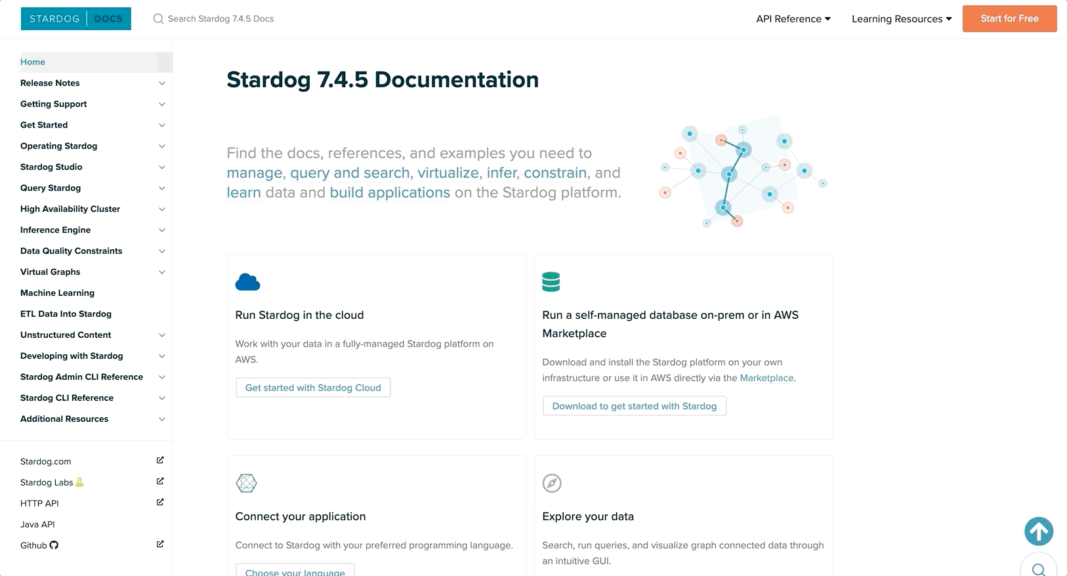Expand Get Started chevron
The width and height of the screenshot is (1067, 576).
point(162,125)
